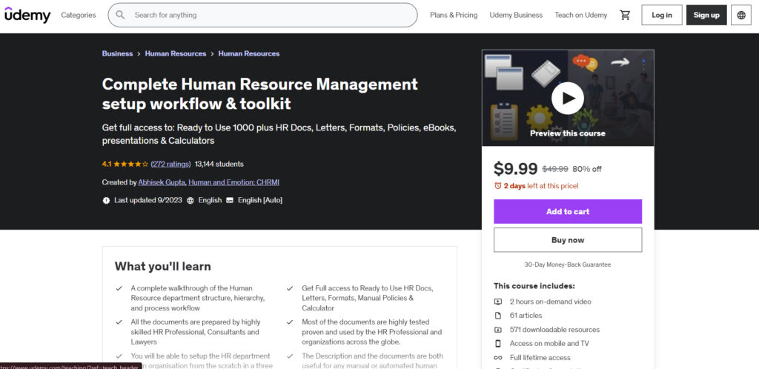Click the Sign up button
The image size is (759, 369).
[706, 15]
